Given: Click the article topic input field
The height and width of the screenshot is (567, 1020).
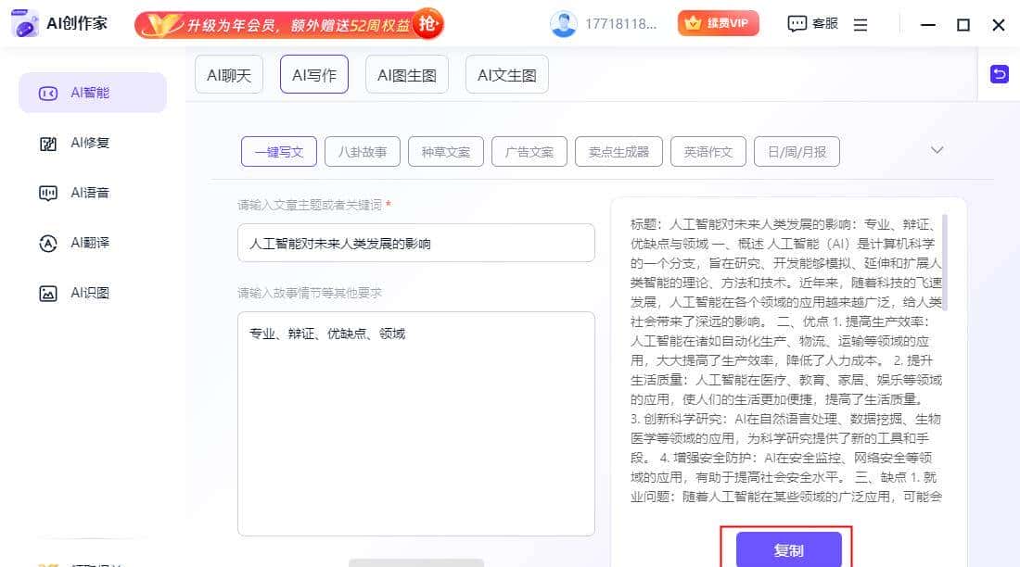Looking at the screenshot, I should (416, 242).
